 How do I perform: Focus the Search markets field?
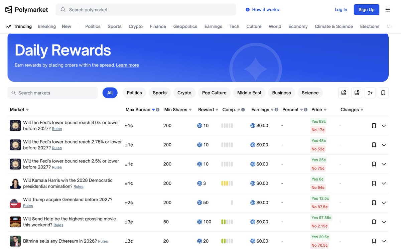click(52, 93)
